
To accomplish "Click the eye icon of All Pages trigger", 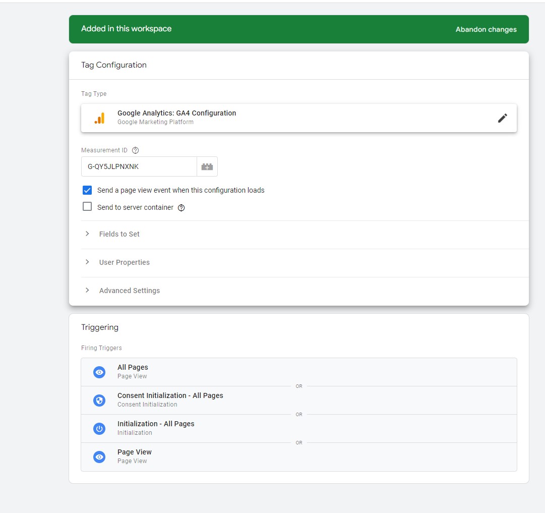I will [99, 372].
